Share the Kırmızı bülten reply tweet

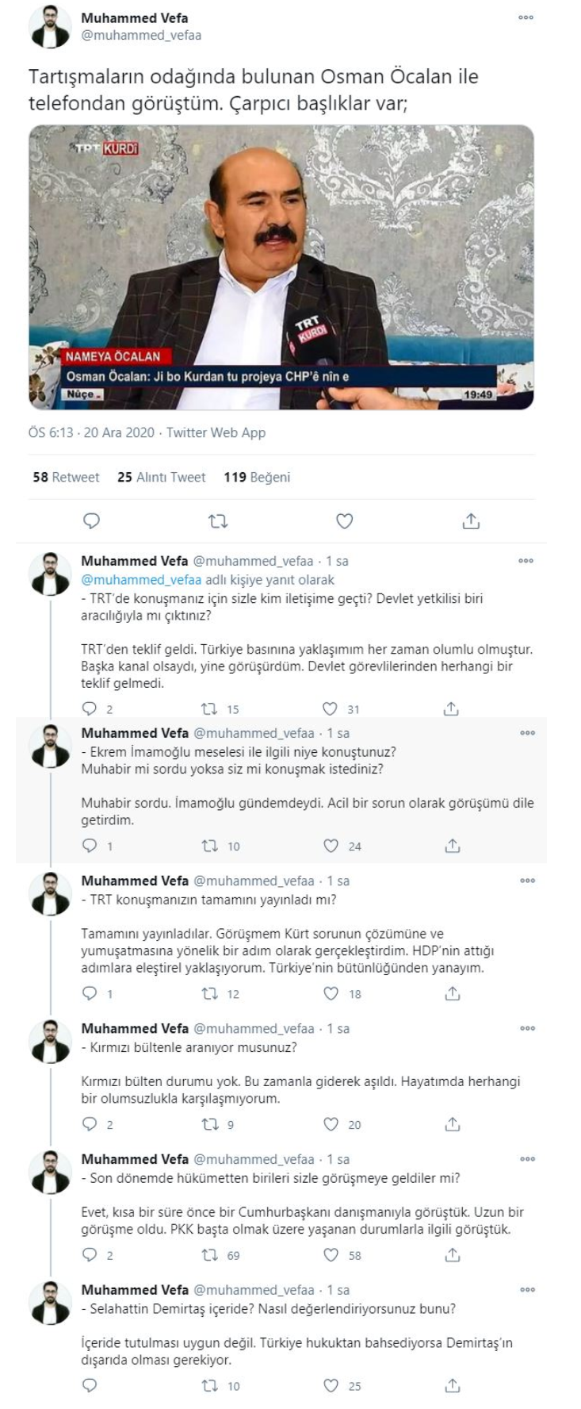pos(453,1123)
